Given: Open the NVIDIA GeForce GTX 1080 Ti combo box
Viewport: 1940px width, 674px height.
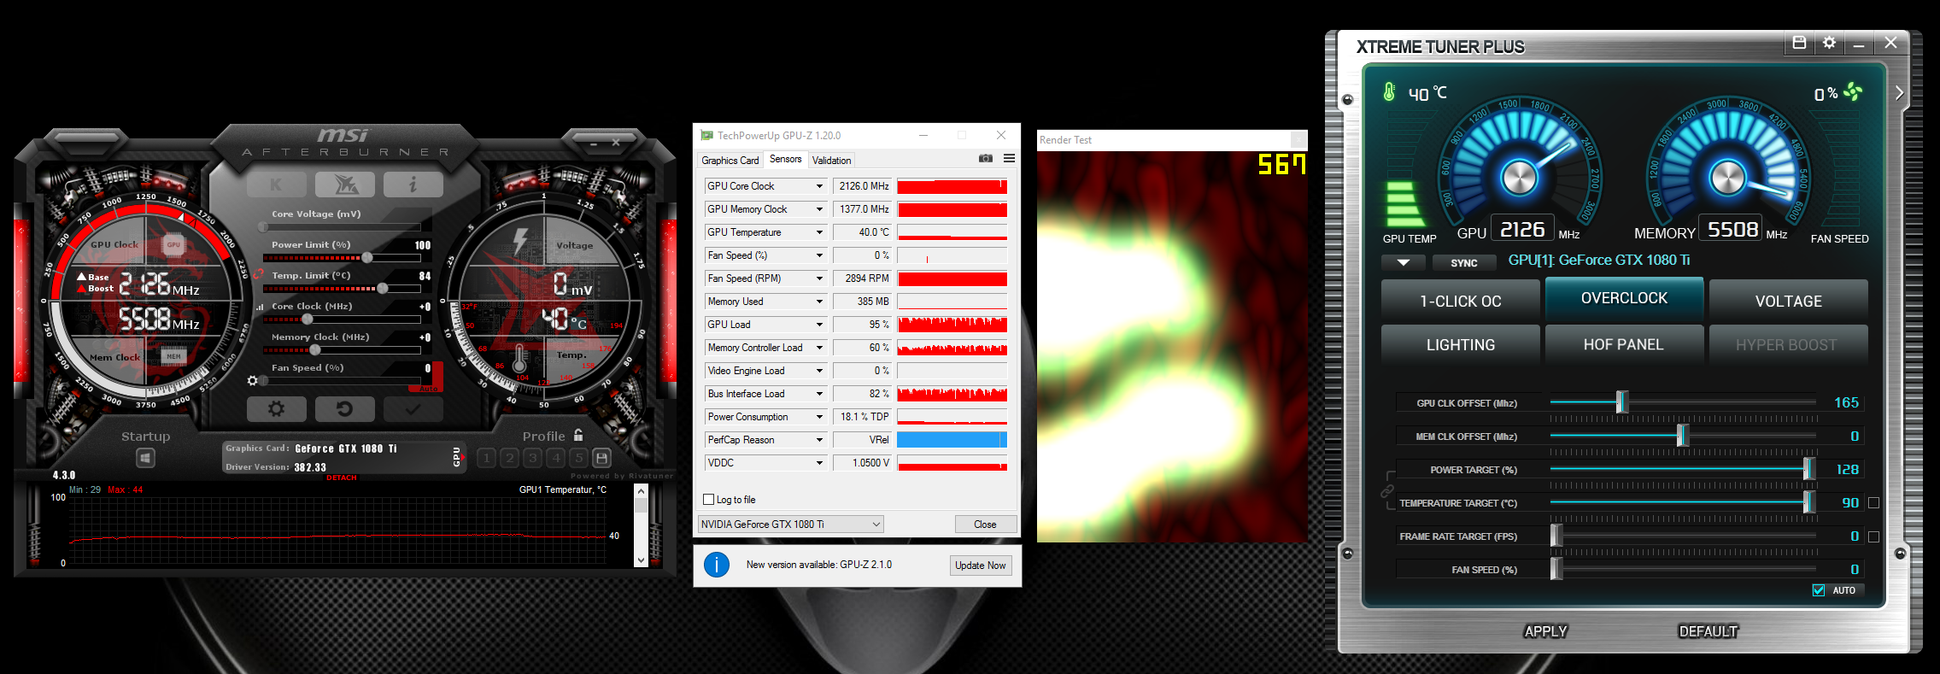Looking at the screenshot, I should (791, 525).
